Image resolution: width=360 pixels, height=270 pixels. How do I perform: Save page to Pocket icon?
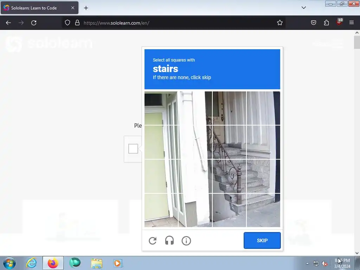[x=313, y=22]
